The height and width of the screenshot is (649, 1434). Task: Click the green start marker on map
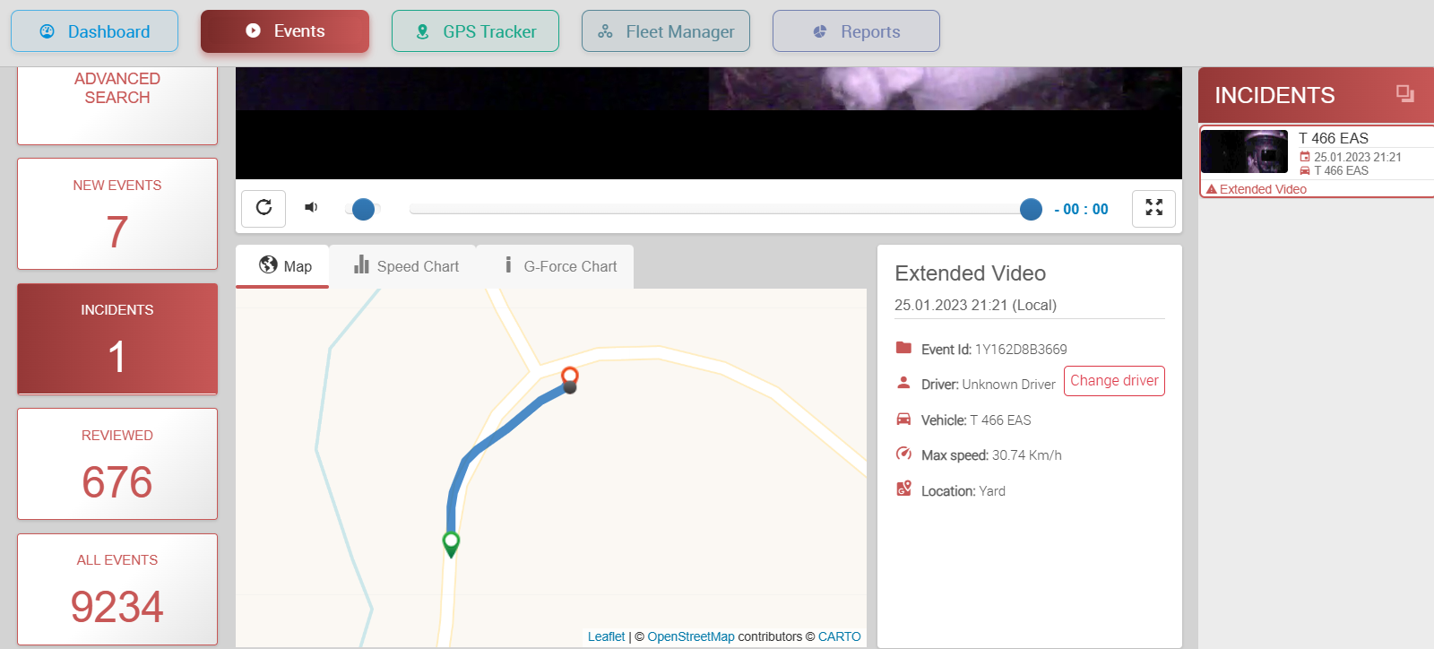click(x=452, y=542)
